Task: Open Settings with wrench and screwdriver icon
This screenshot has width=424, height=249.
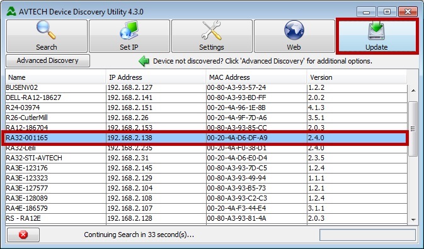Action: (212, 36)
